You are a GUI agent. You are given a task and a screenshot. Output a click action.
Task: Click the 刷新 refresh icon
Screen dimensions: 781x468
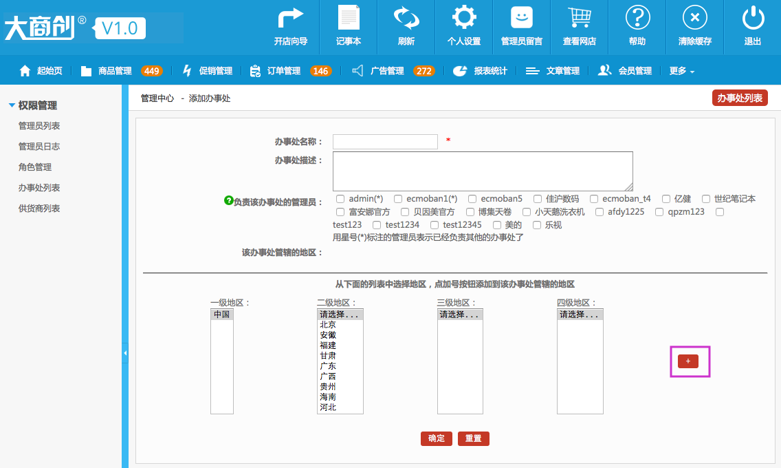(406, 18)
